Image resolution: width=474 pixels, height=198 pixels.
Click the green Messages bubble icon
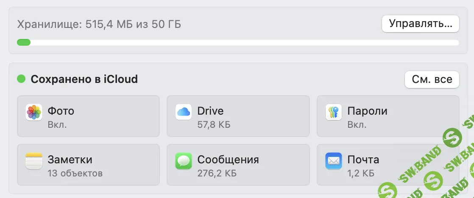pyautogui.click(x=183, y=161)
